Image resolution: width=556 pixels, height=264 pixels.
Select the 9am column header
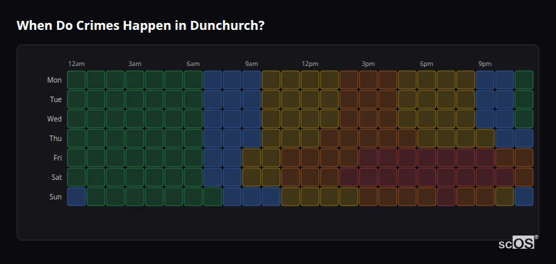[252, 64]
